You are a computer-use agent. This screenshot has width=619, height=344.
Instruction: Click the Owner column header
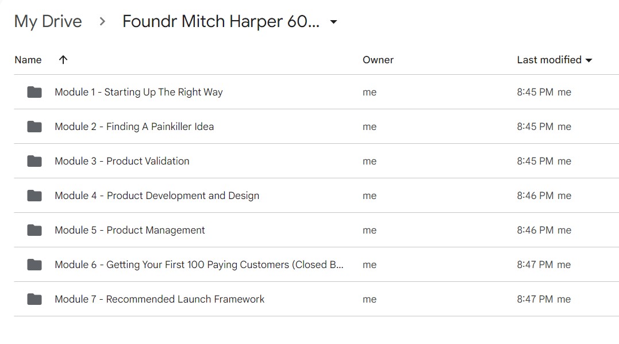pos(378,60)
